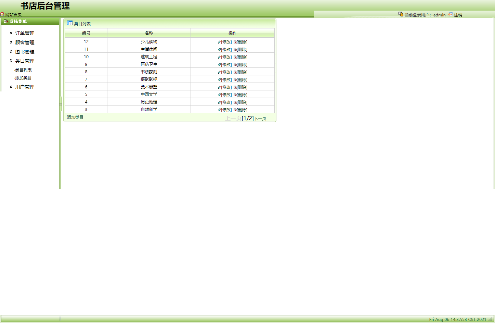Click the table icon beside 类目列表 title
Viewport: 495px width, 323px height.
tap(70, 23)
